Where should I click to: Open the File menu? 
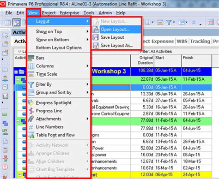pos(9,13)
